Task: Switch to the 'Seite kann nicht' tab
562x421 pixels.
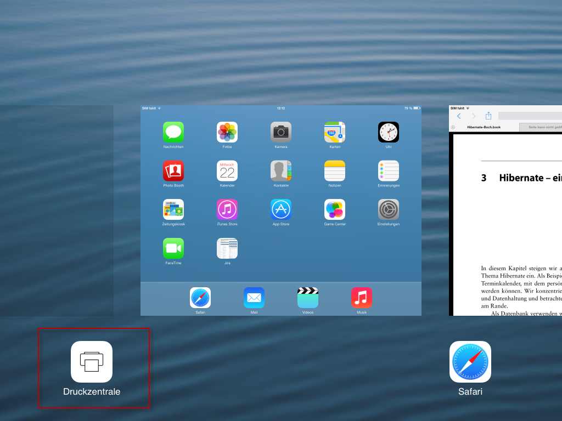Action: pos(542,127)
